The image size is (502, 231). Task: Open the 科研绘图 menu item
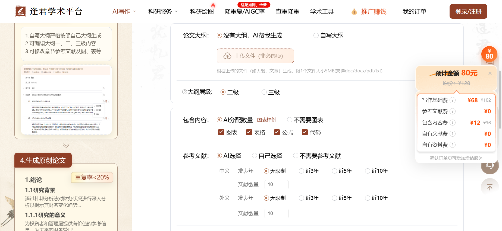202,12
